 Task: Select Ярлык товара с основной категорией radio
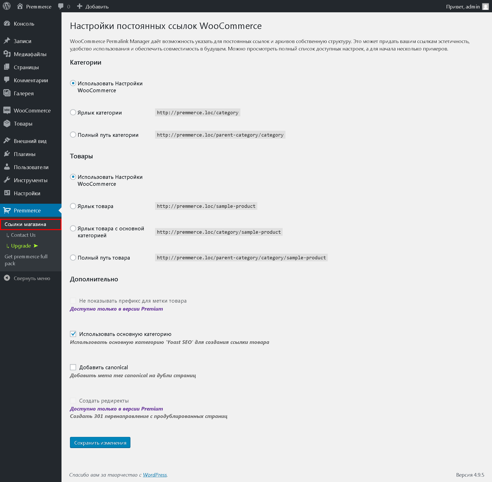tap(73, 228)
